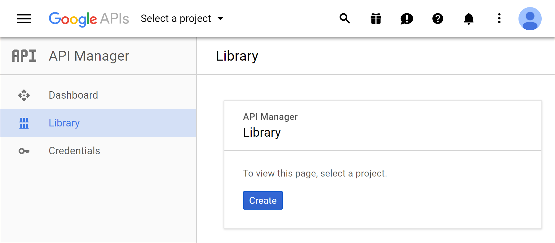Click the Google APIs logo
This screenshot has width=555, height=243.
point(89,19)
